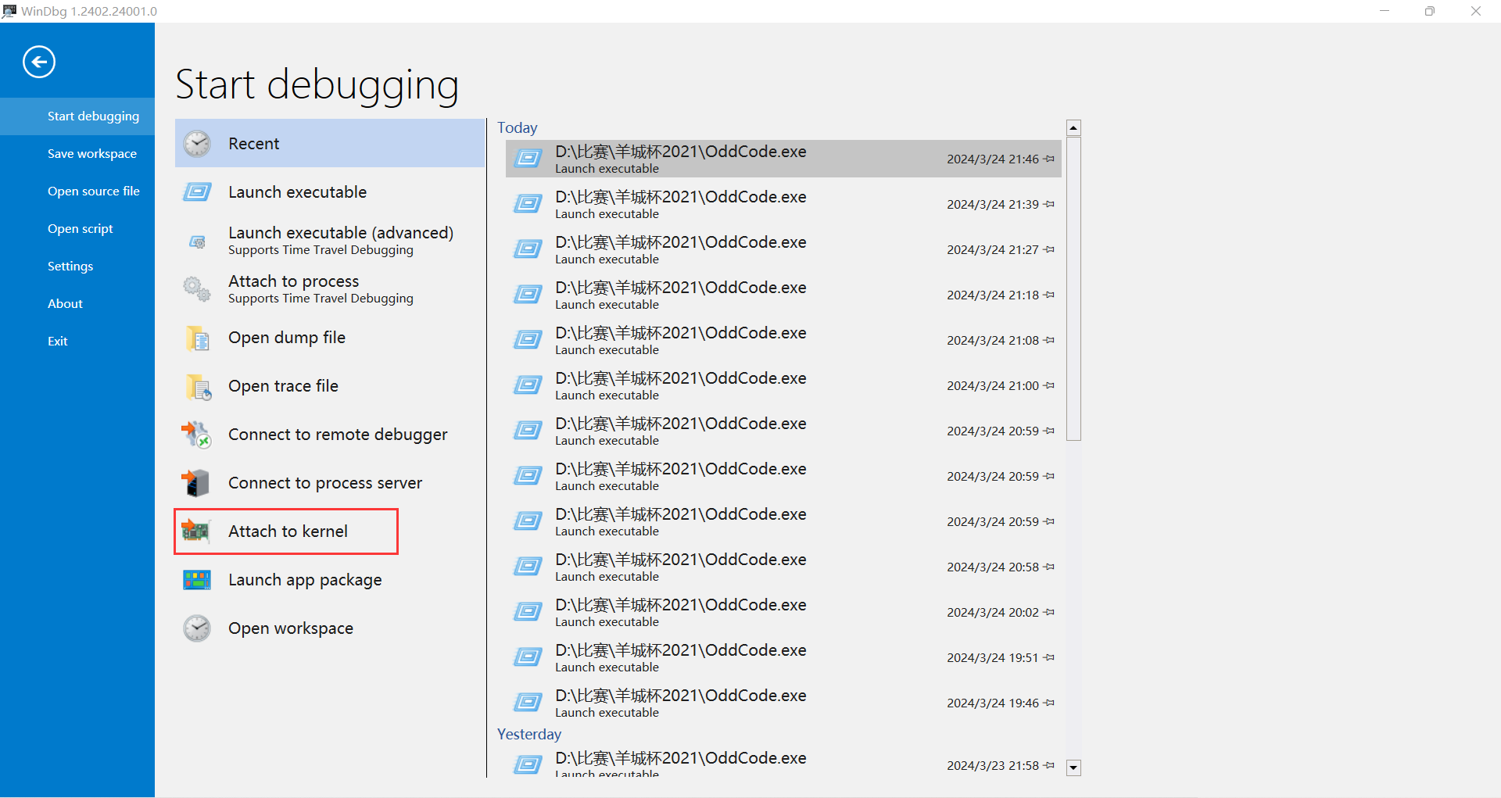Open OddCode.exe entry from 2024/3/24 20:58

point(783,567)
